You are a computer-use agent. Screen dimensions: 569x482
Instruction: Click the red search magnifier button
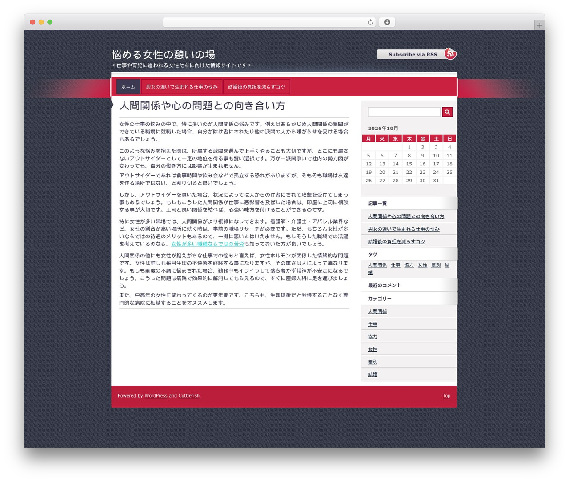point(447,112)
